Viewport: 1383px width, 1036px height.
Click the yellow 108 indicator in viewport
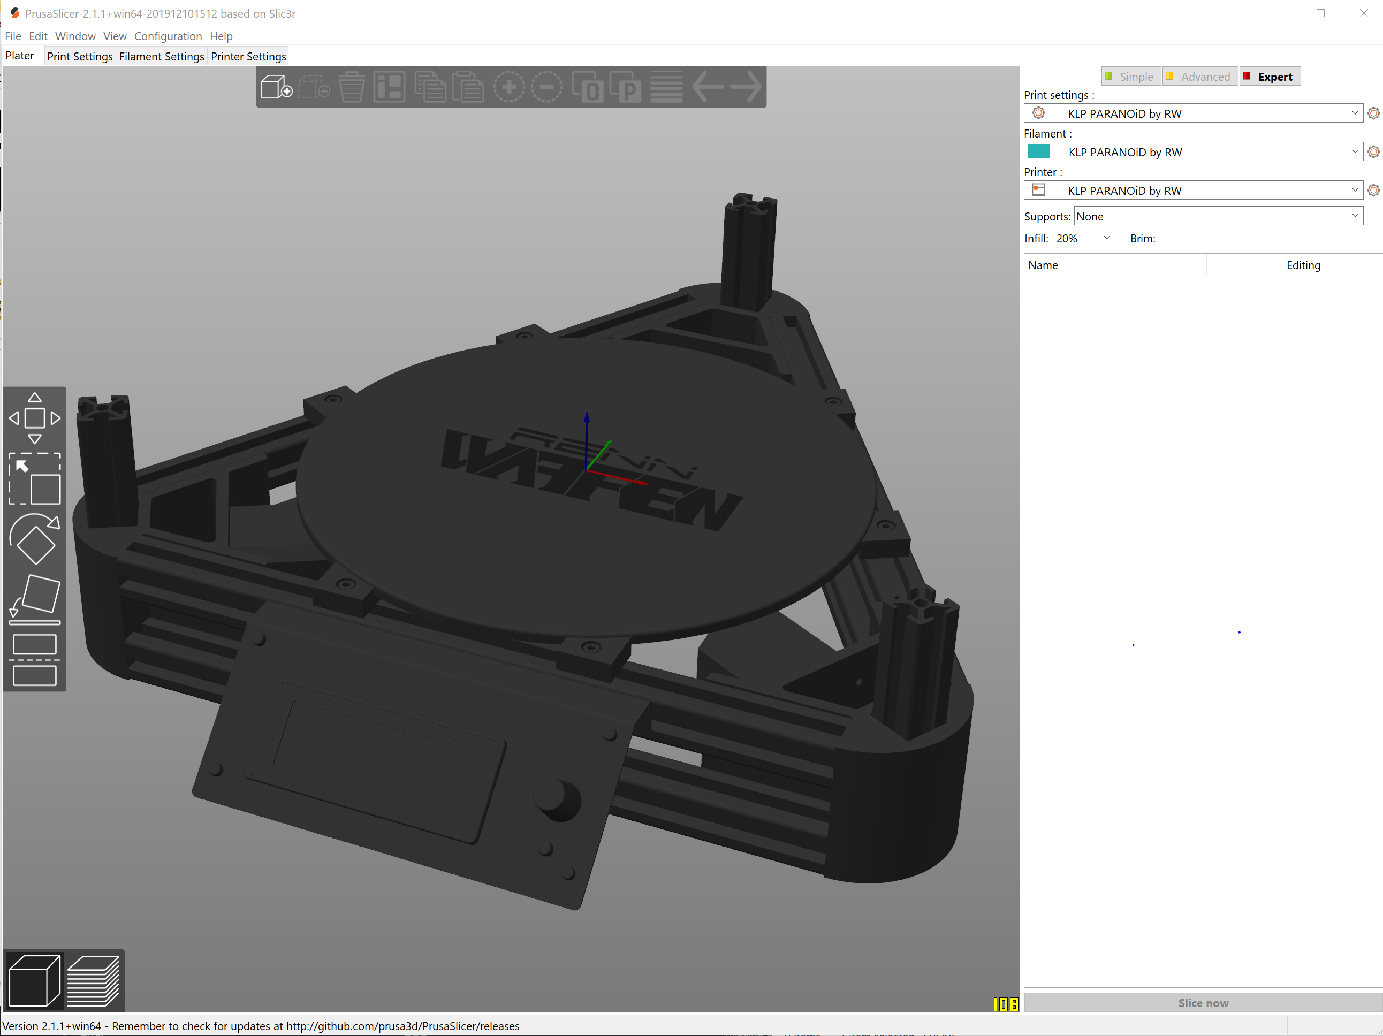[x=1005, y=1004]
